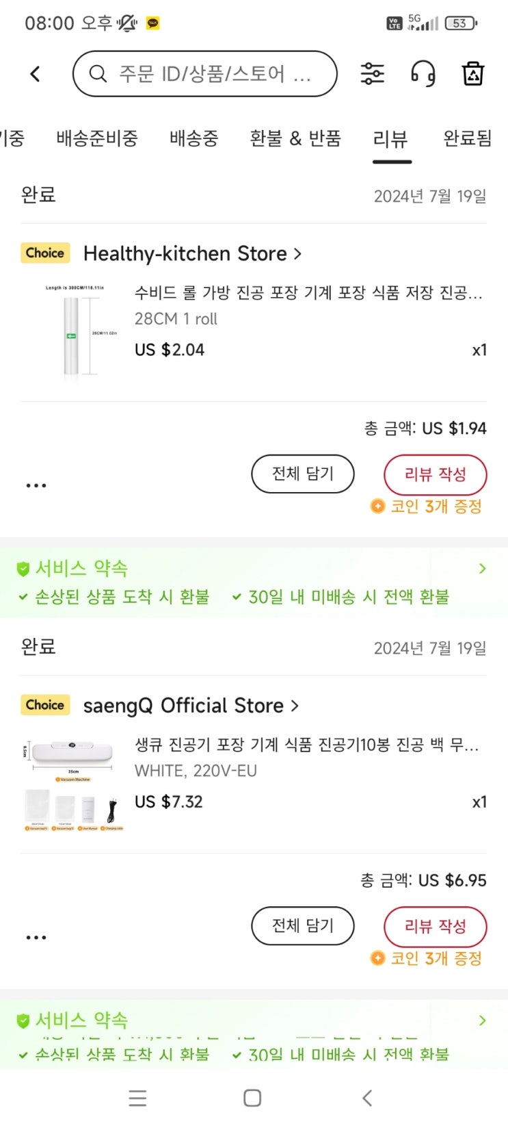Switch to 배송중 tab
The height and width of the screenshot is (1130, 508).
(x=193, y=138)
